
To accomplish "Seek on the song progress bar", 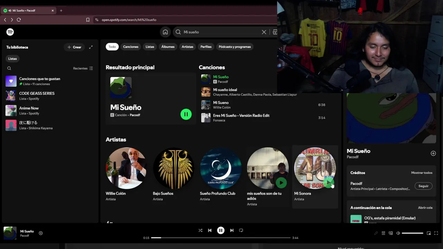I will 221,238.
